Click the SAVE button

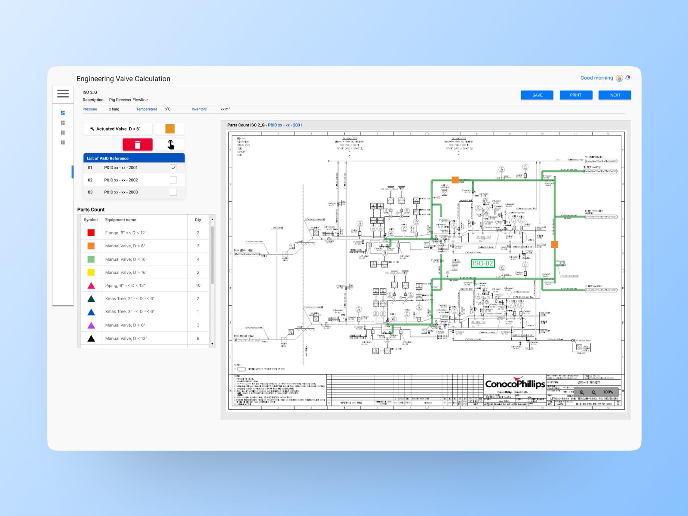pyautogui.click(x=537, y=95)
